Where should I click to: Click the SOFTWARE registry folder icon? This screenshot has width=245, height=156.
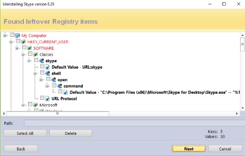(x=29, y=48)
